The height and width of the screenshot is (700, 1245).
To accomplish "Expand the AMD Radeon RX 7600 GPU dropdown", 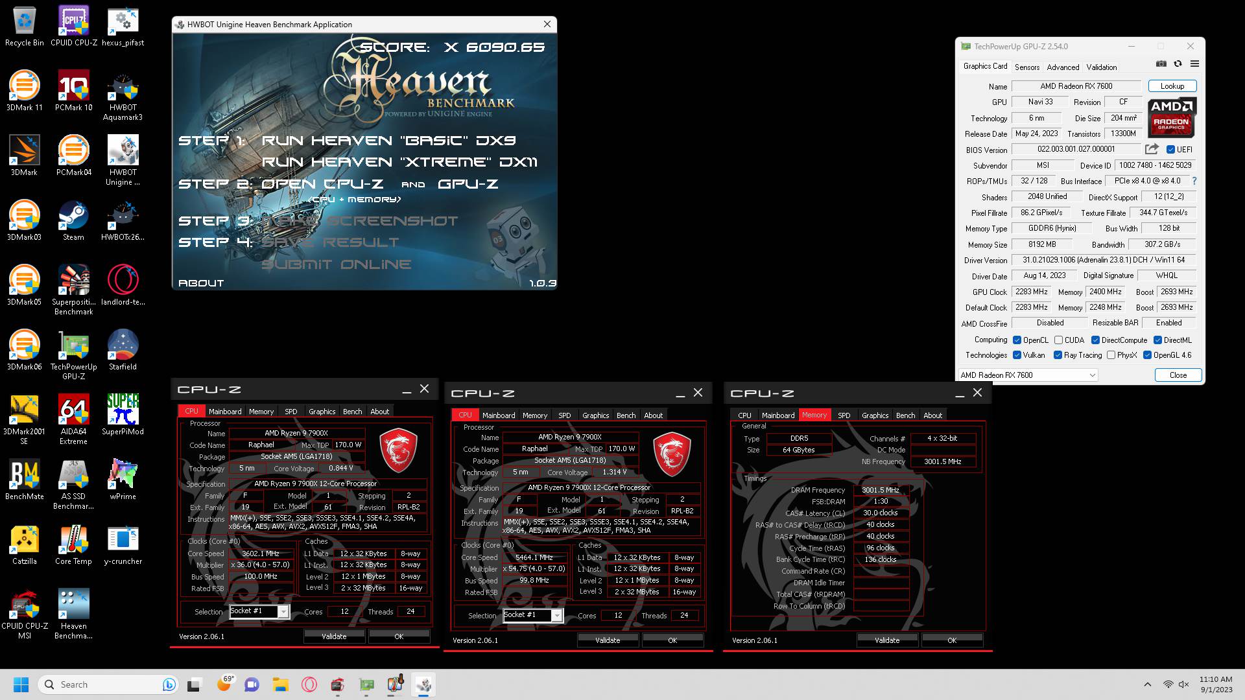I will (x=1028, y=375).
